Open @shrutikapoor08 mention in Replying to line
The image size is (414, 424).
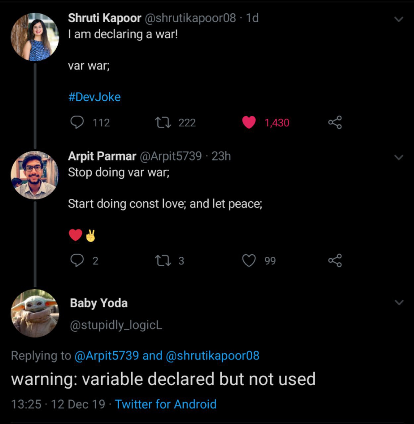click(212, 355)
